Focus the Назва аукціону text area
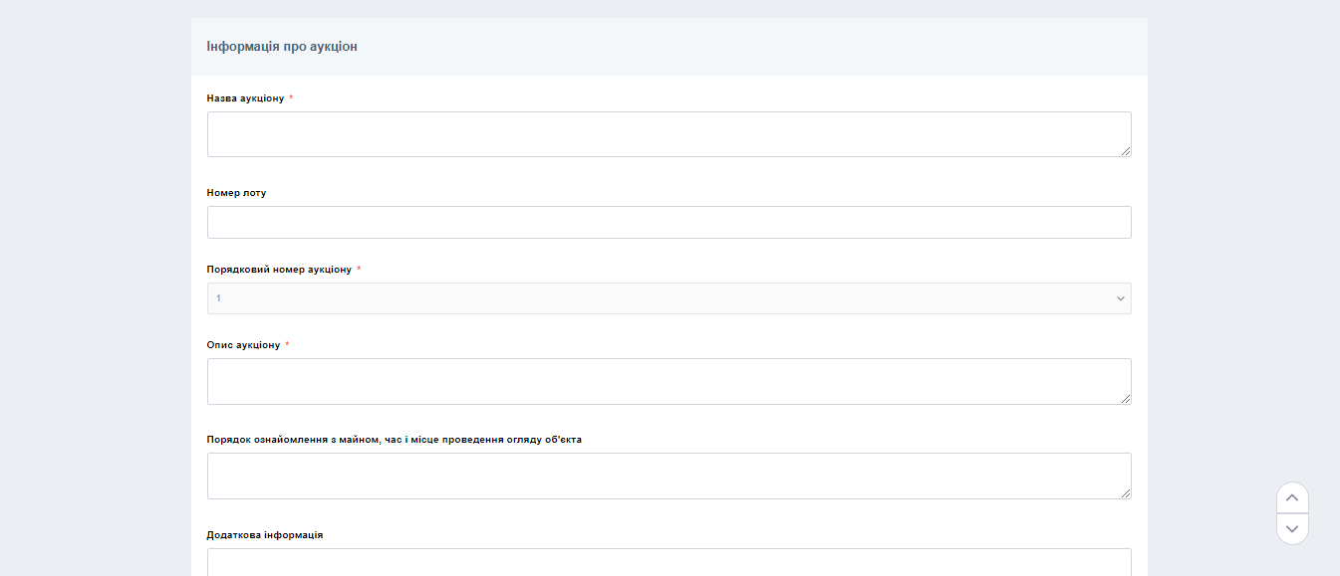The width and height of the screenshot is (1340, 576). (x=668, y=134)
